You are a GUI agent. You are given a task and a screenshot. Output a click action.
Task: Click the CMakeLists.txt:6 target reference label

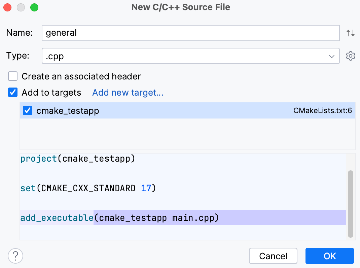click(323, 110)
